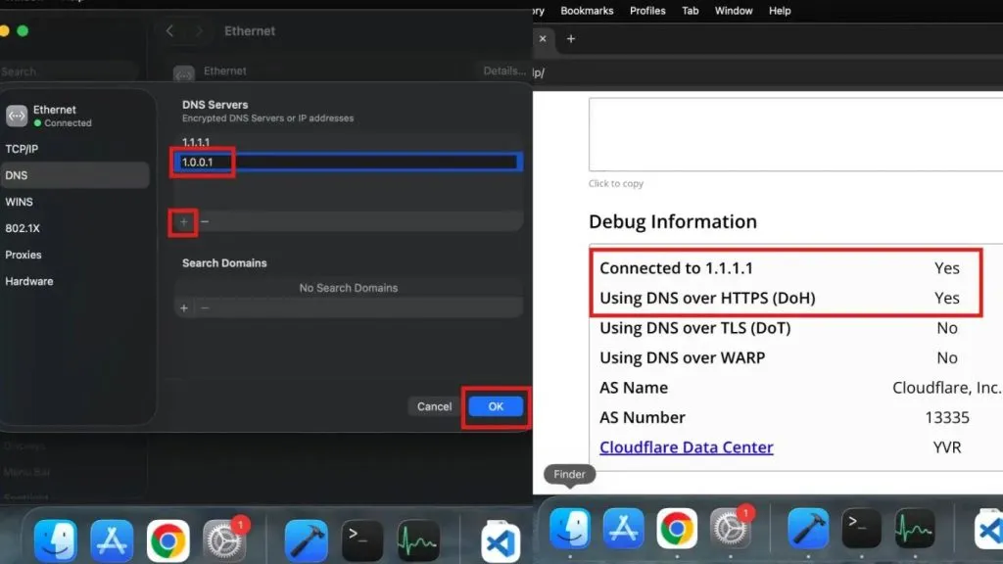The width and height of the screenshot is (1003, 564).
Task: Open Terminal in the left dock
Action: (x=362, y=540)
